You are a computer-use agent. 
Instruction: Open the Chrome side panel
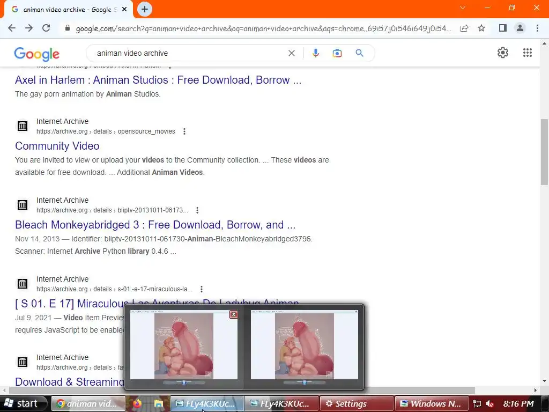point(503,28)
